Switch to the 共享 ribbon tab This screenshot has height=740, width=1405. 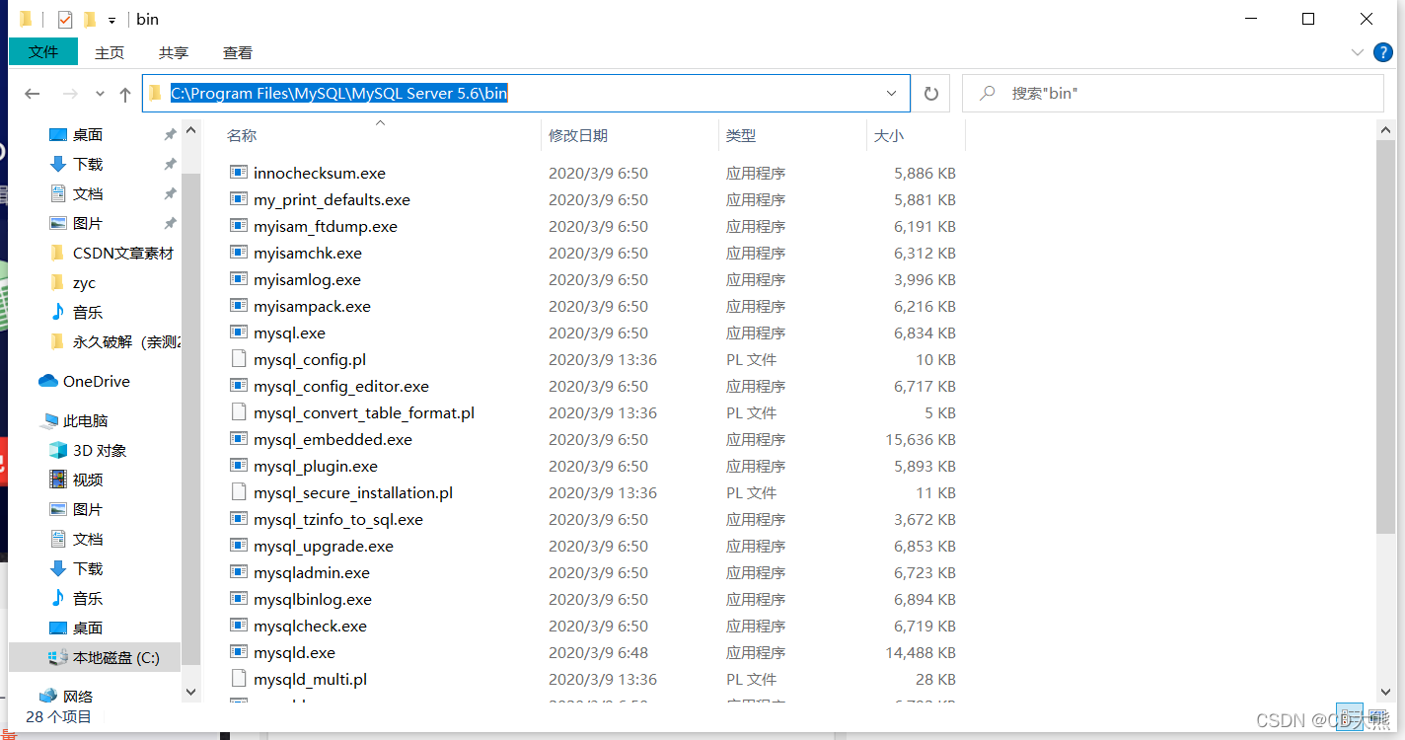tap(174, 52)
